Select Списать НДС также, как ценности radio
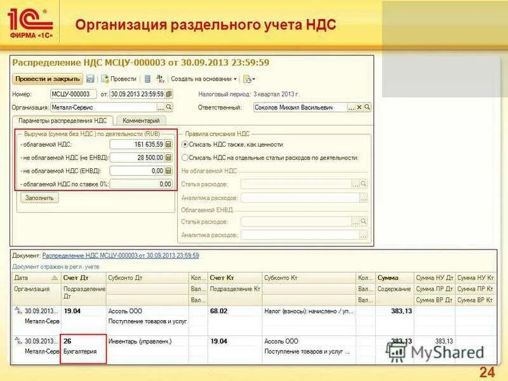 185,144
